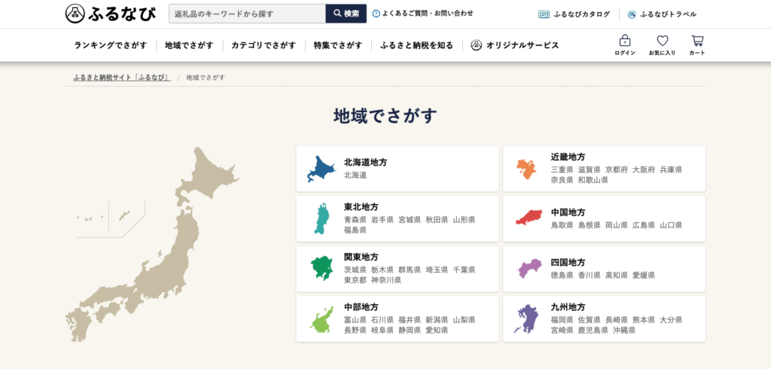Select 北海道 prefecture link
771x369 pixels.
coord(355,175)
